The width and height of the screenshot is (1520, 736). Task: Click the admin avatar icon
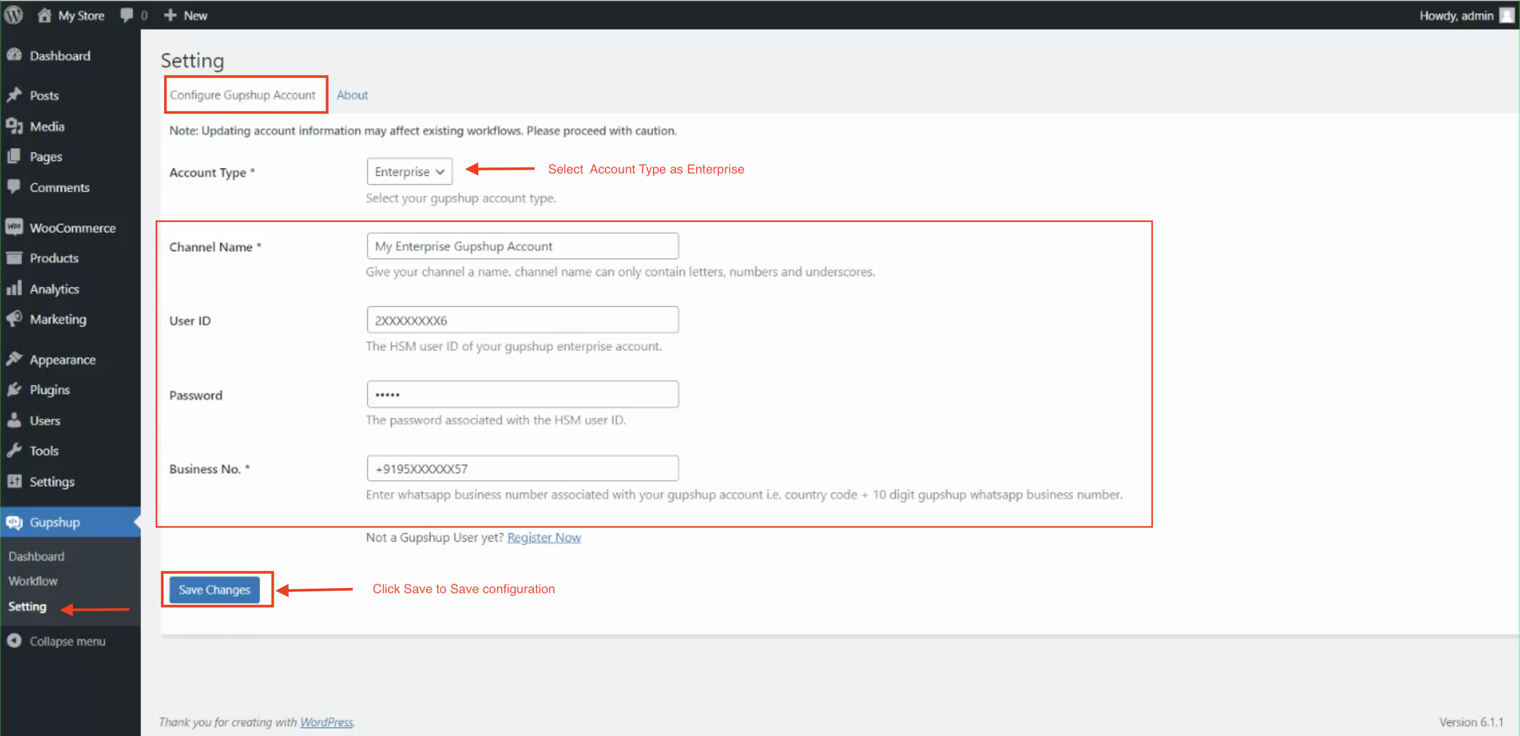[1506, 15]
